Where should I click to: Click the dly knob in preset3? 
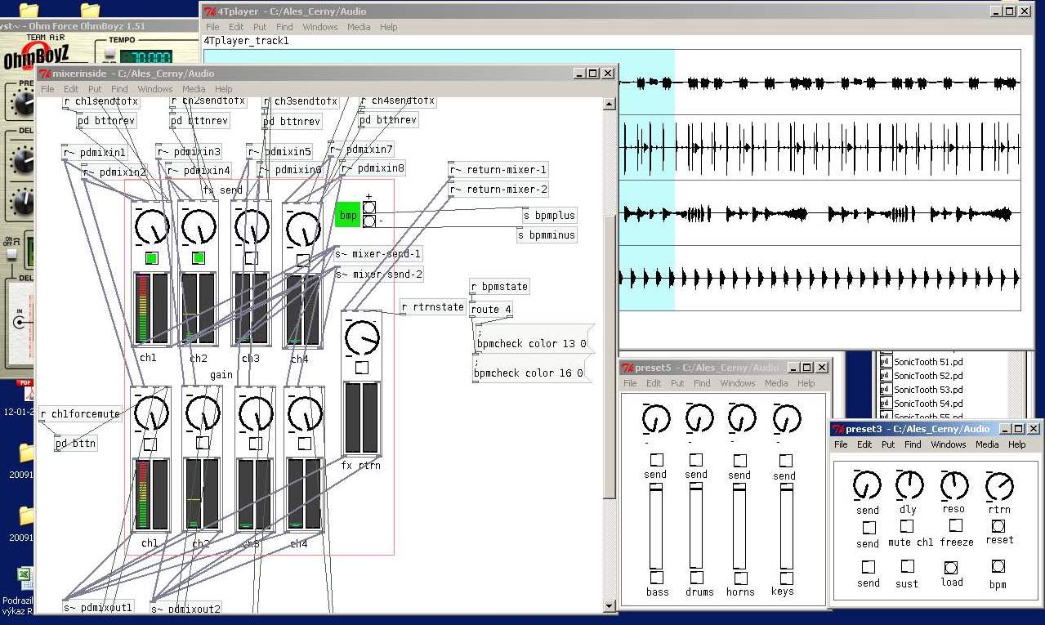909,485
